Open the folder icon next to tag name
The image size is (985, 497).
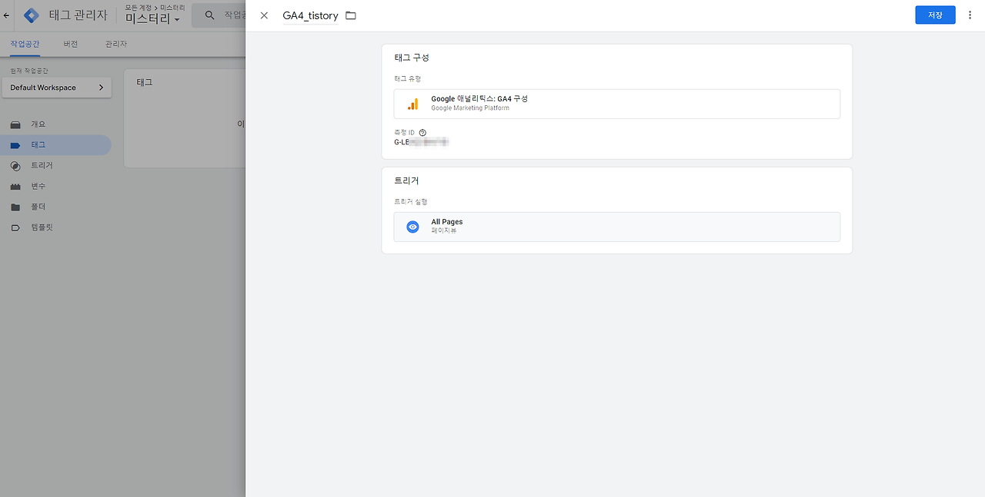click(351, 15)
